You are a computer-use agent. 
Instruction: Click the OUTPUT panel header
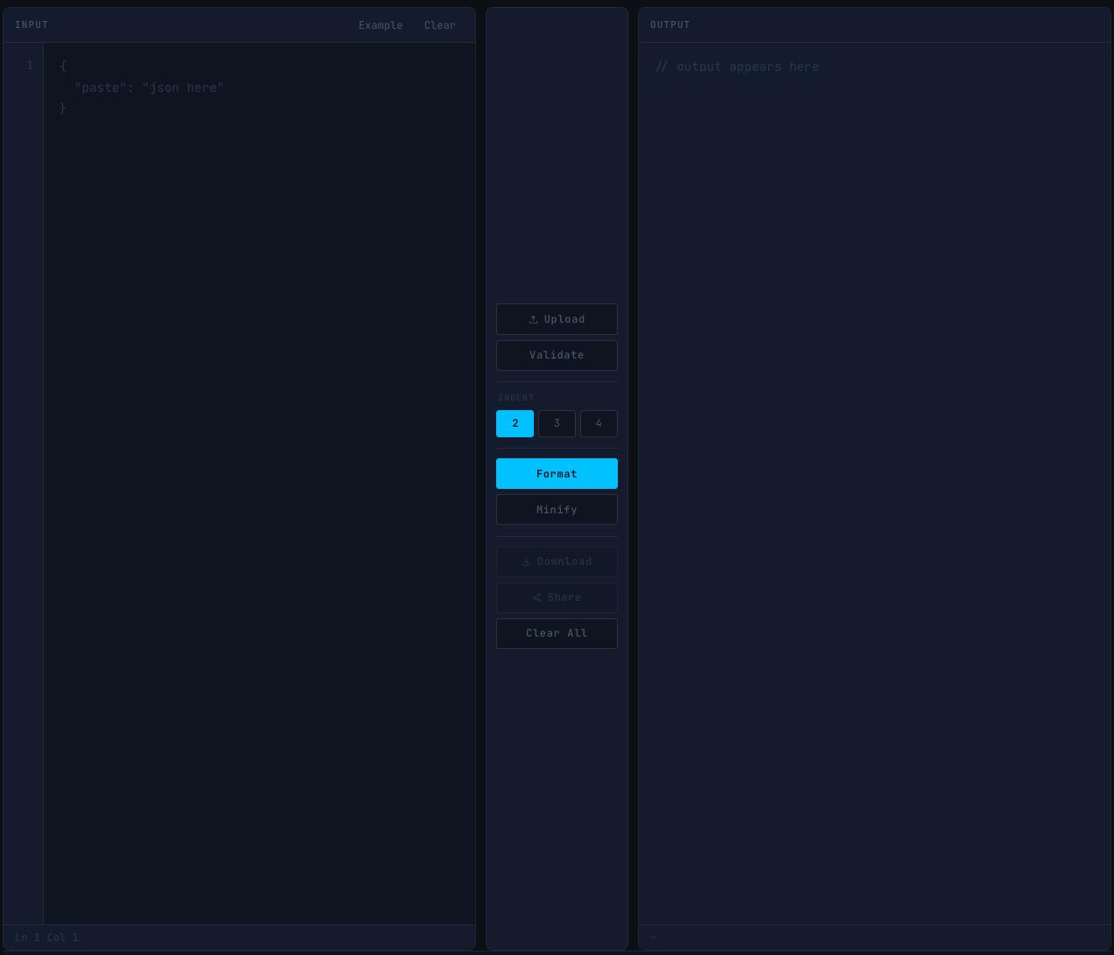coord(669,24)
